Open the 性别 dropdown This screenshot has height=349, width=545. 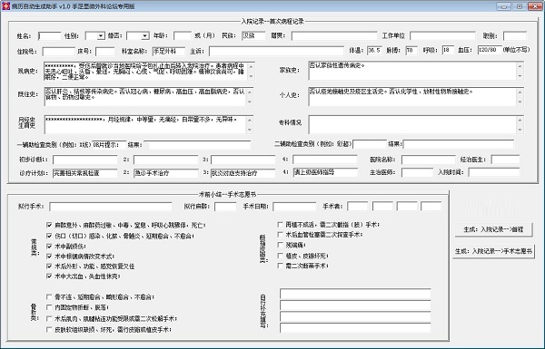101,35
